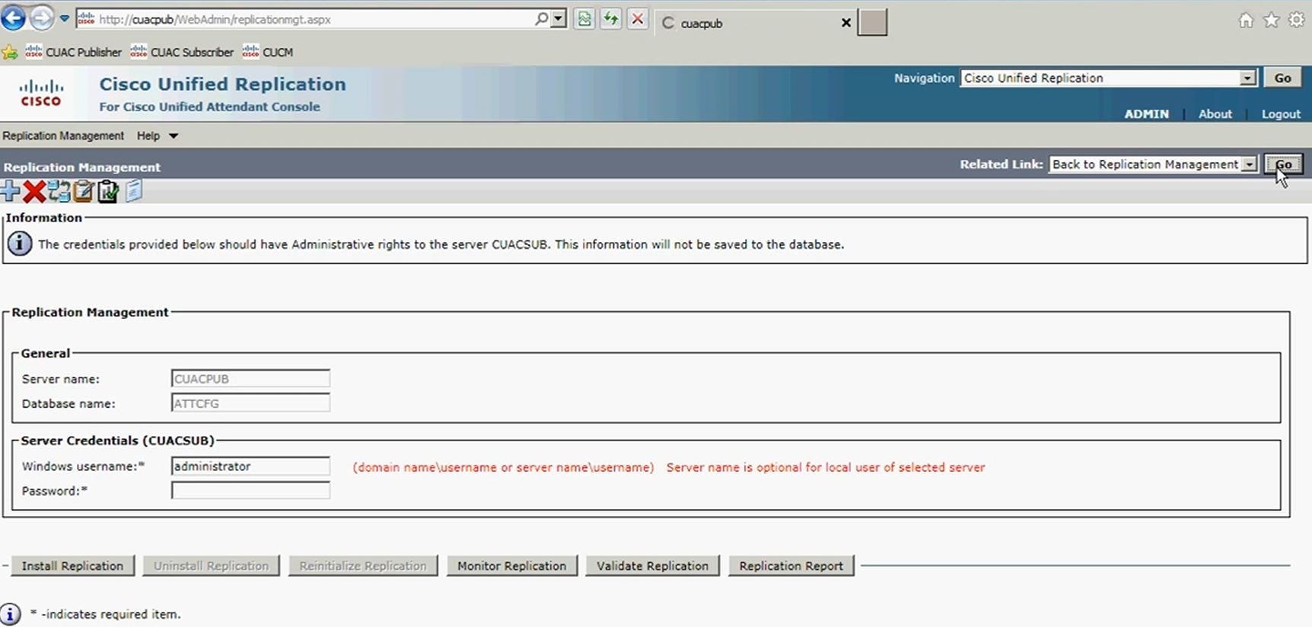Viewport: 1312px width, 627px height.
Task: Click the clipboard-with-checkmark validate replication icon
Action: point(108,191)
